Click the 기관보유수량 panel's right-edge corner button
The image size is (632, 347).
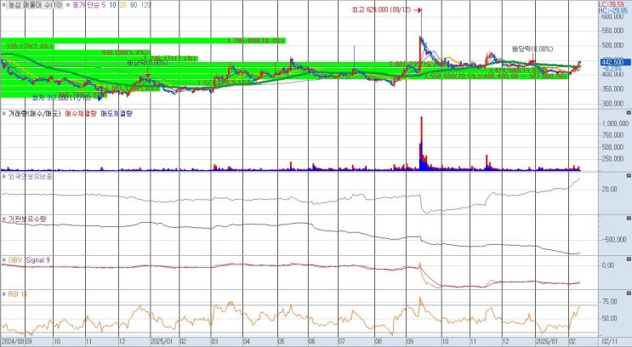[x=629, y=218]
